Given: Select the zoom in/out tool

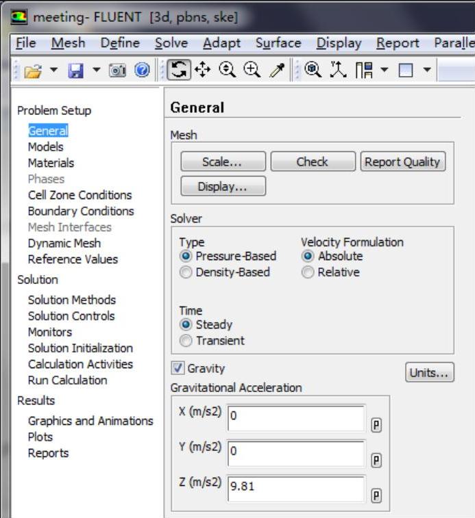Looking at the screenshot, I should click(x=228, y=70).
